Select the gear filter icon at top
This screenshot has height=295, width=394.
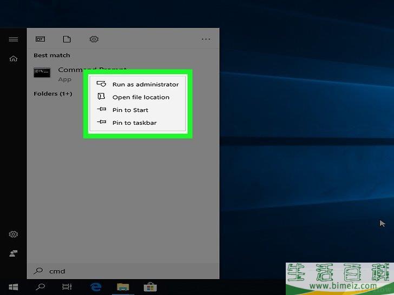click(x=94, y=39)
